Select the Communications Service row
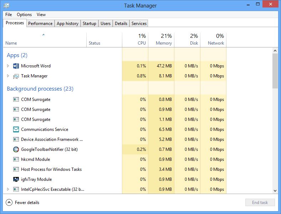The image size is (281, 214). (x=115, y=129)
